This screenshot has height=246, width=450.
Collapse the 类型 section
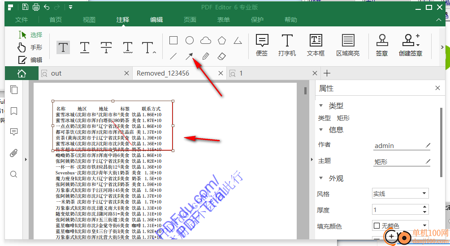point(321,106)
